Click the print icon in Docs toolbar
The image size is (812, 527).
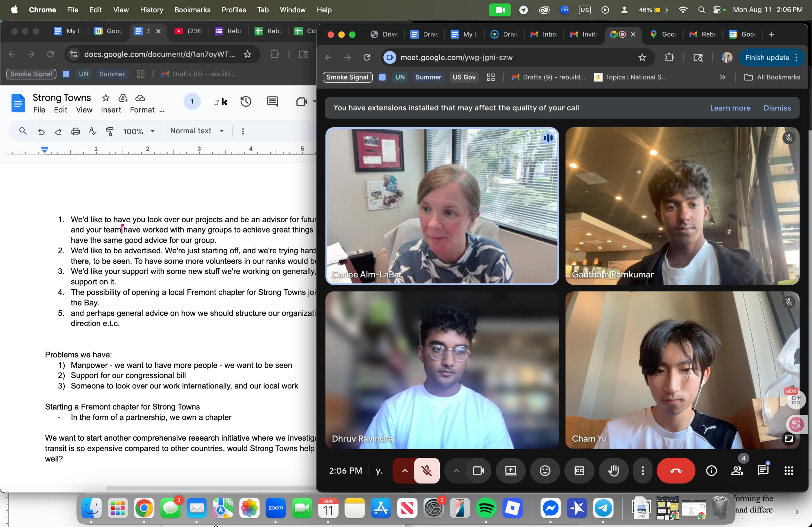[x=75, y=131]
